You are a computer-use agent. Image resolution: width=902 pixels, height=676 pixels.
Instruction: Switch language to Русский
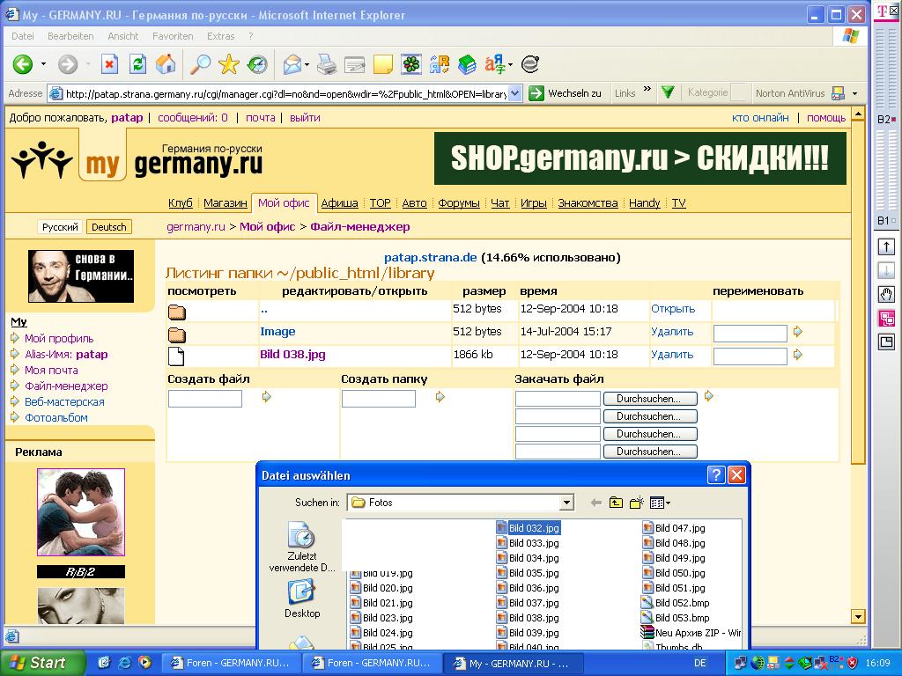click(60, 227)
